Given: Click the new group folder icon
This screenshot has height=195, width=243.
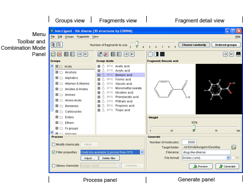Looking at the screenshot, I should tap(53, 54).
